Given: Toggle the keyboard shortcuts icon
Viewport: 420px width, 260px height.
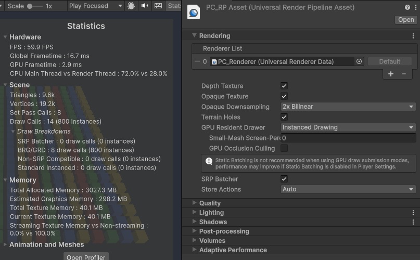Looking at the screenshot, I should 158,6.
